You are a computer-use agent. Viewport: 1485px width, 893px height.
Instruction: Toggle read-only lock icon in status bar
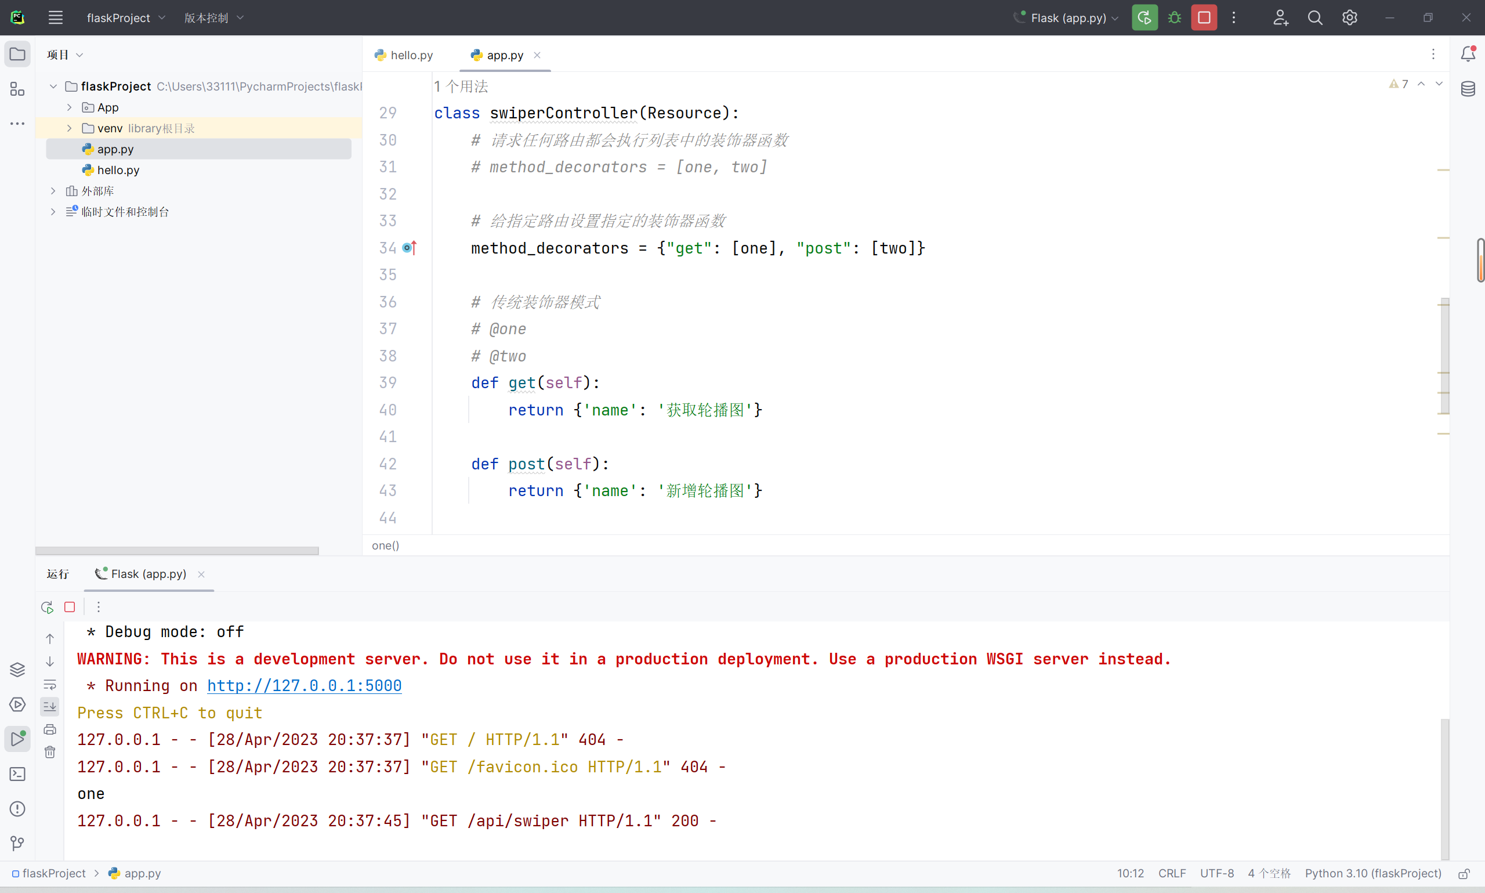click(x=1464, y=874)
